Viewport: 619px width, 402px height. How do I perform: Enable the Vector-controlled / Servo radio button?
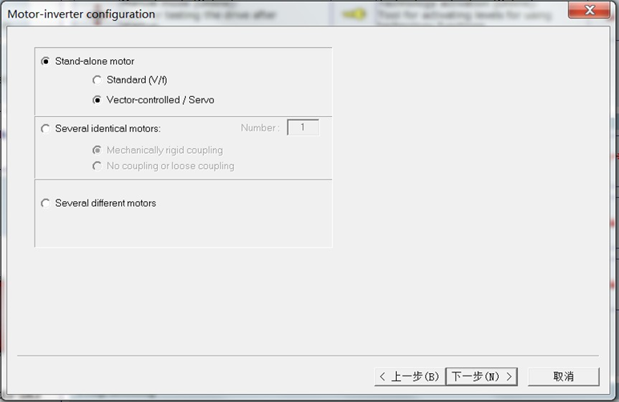[97, 100]
